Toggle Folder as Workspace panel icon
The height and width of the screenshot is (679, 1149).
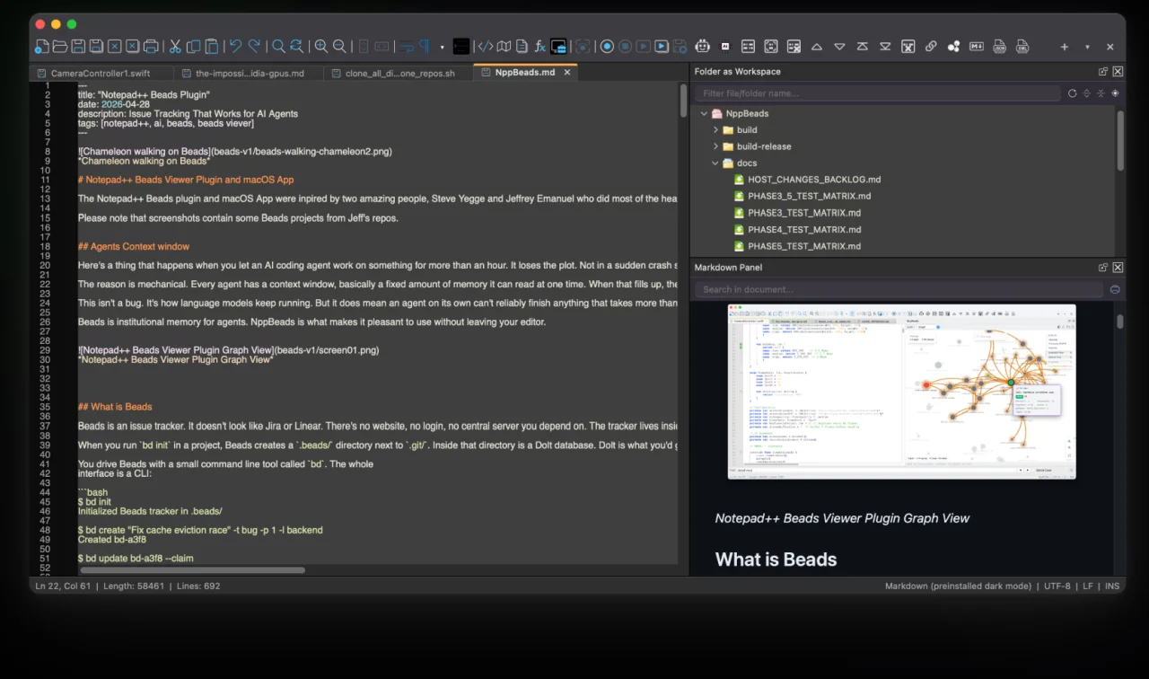point(558,47)
